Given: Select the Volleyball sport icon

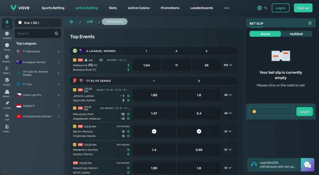Looking at the screenshot, I should [7, 82].
